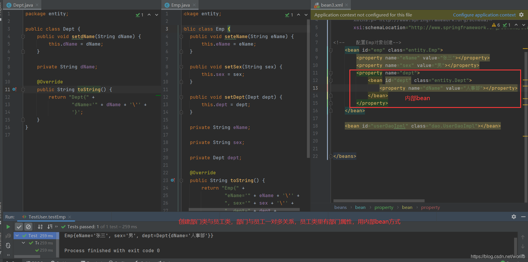
Task: Click the second bean breadcrumb
Action: 407,207
